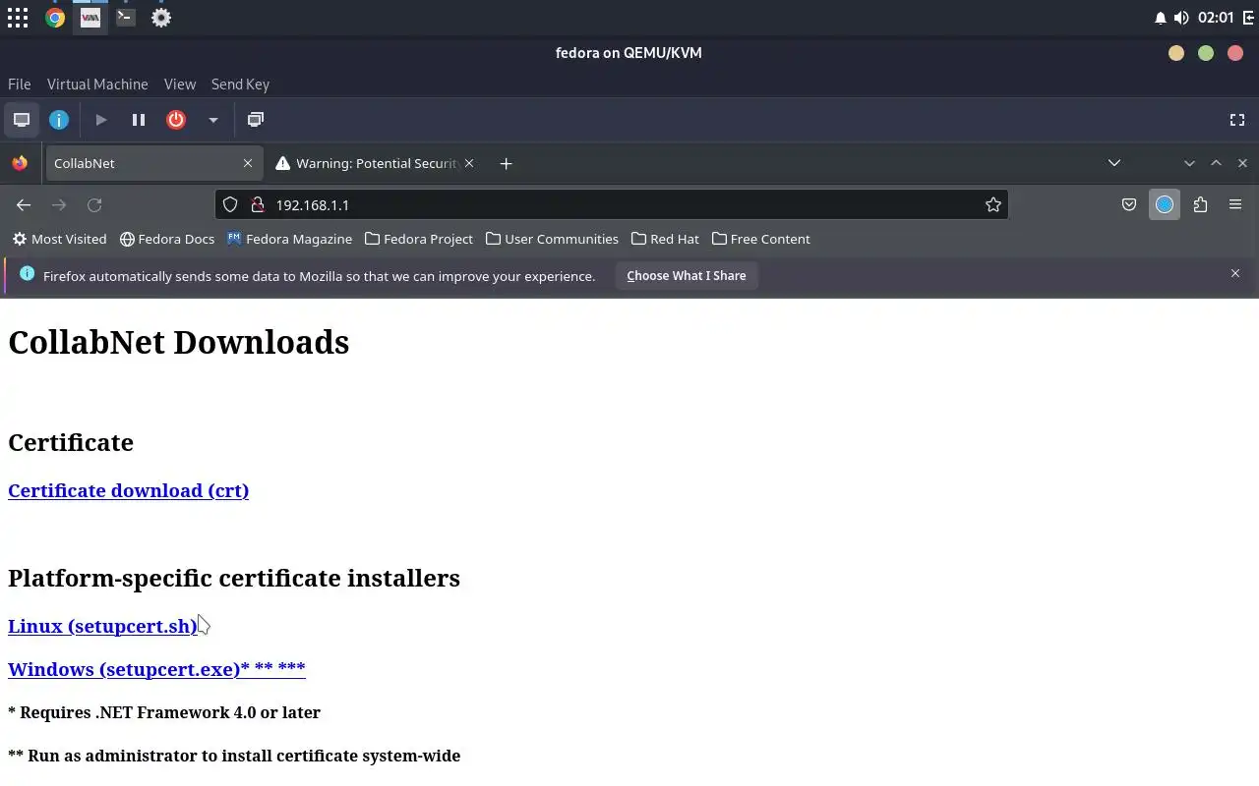This screenshot has height=786, width=1259.
Task: Expand the Fedora Project bookmark folder
Action: (419, 239)
